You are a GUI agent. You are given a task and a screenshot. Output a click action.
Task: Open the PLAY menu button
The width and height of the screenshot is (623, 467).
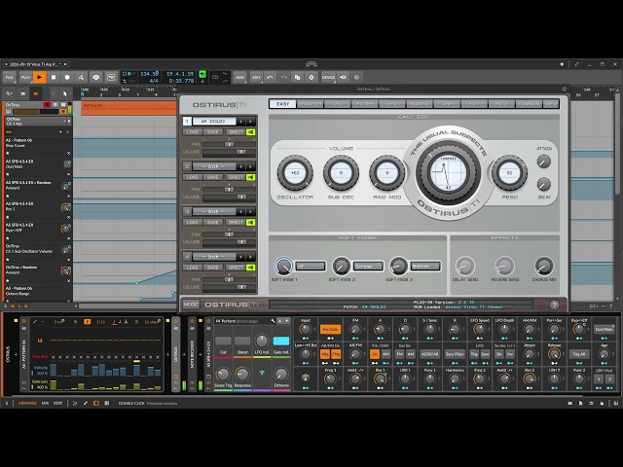(x=25, y=78)
